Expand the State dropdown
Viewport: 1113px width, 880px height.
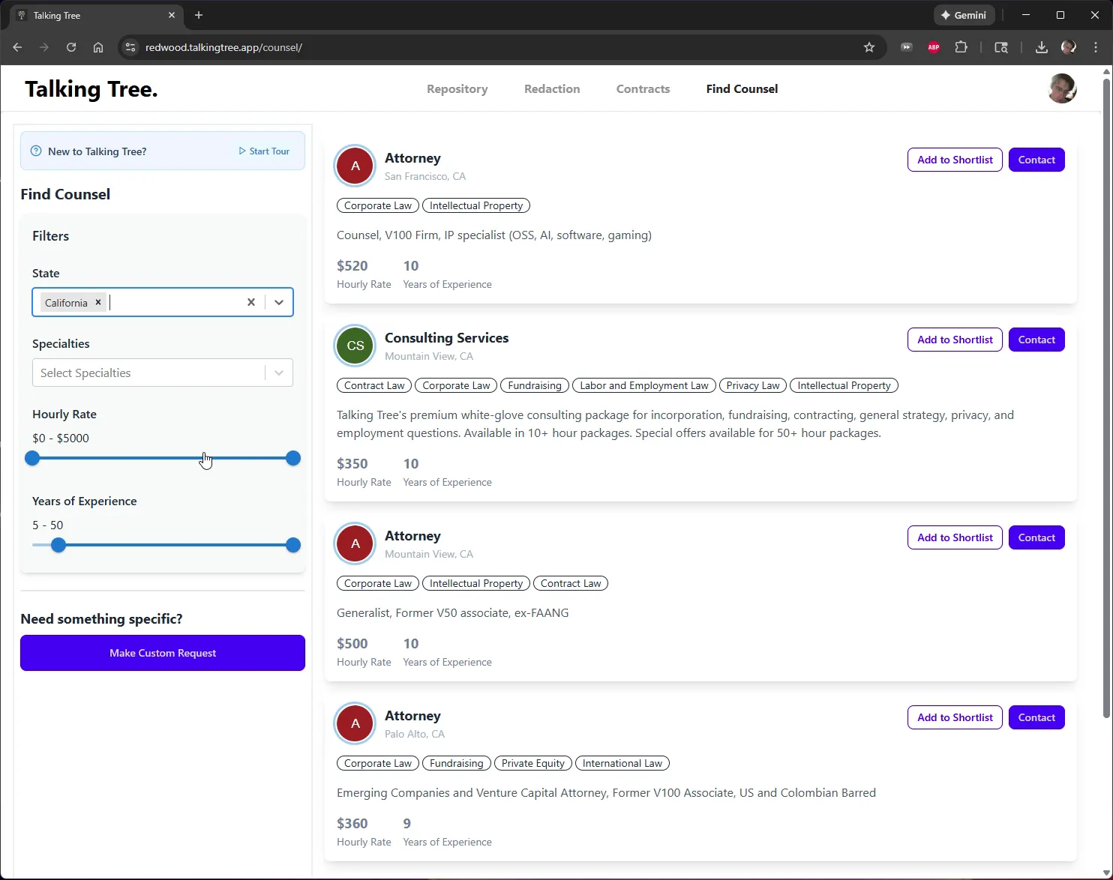pyautogui.click(x=279, y=302)
